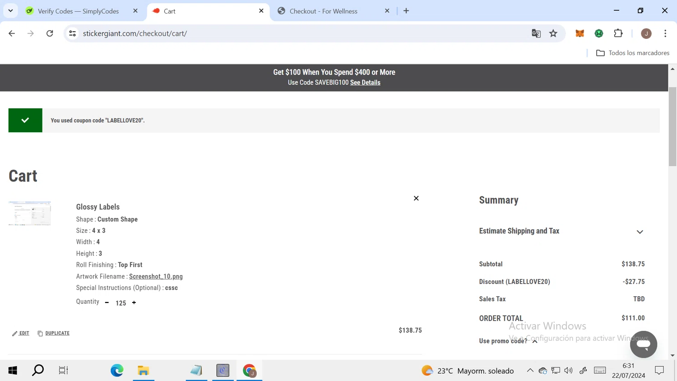Open the Glossy Labels artwork thumbnail

point(30,214)
